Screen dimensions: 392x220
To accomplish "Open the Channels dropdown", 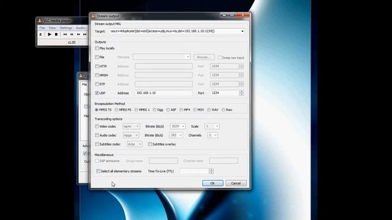I will pos(213,135).
